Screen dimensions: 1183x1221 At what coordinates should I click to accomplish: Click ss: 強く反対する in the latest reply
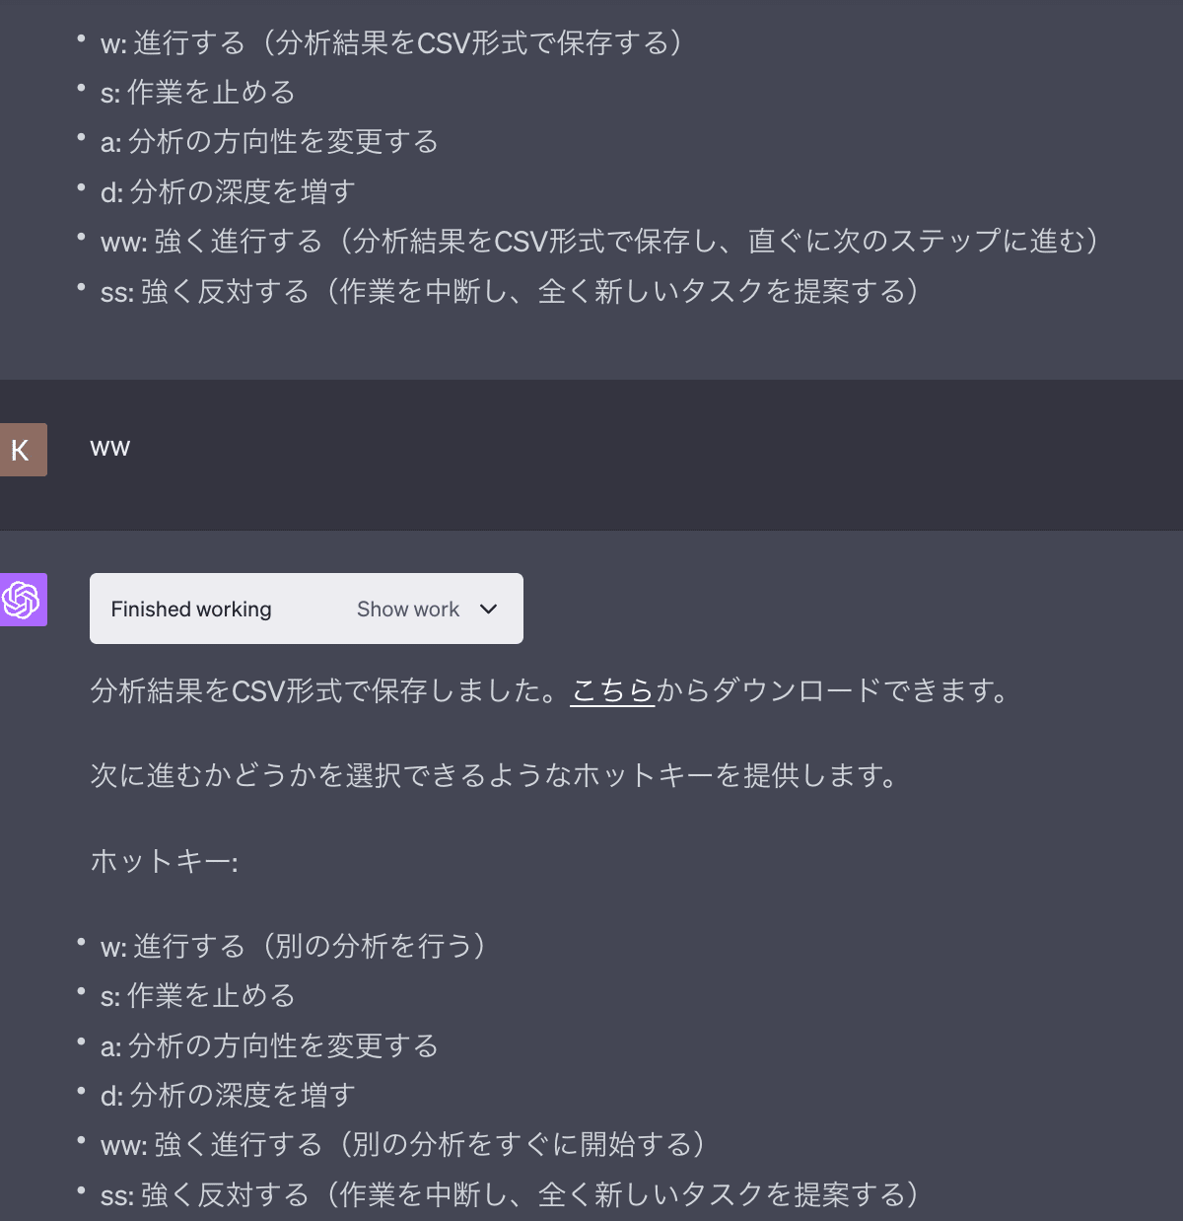[x=509, y=1194]
